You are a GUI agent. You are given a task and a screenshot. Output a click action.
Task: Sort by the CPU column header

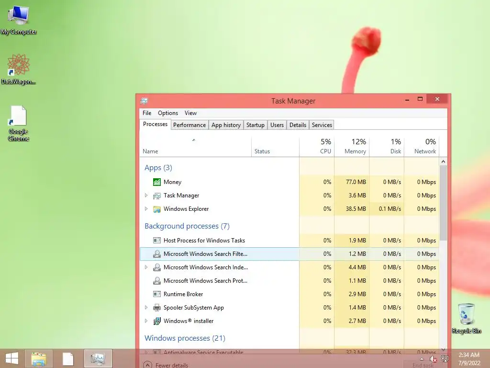tap(317, 147)
